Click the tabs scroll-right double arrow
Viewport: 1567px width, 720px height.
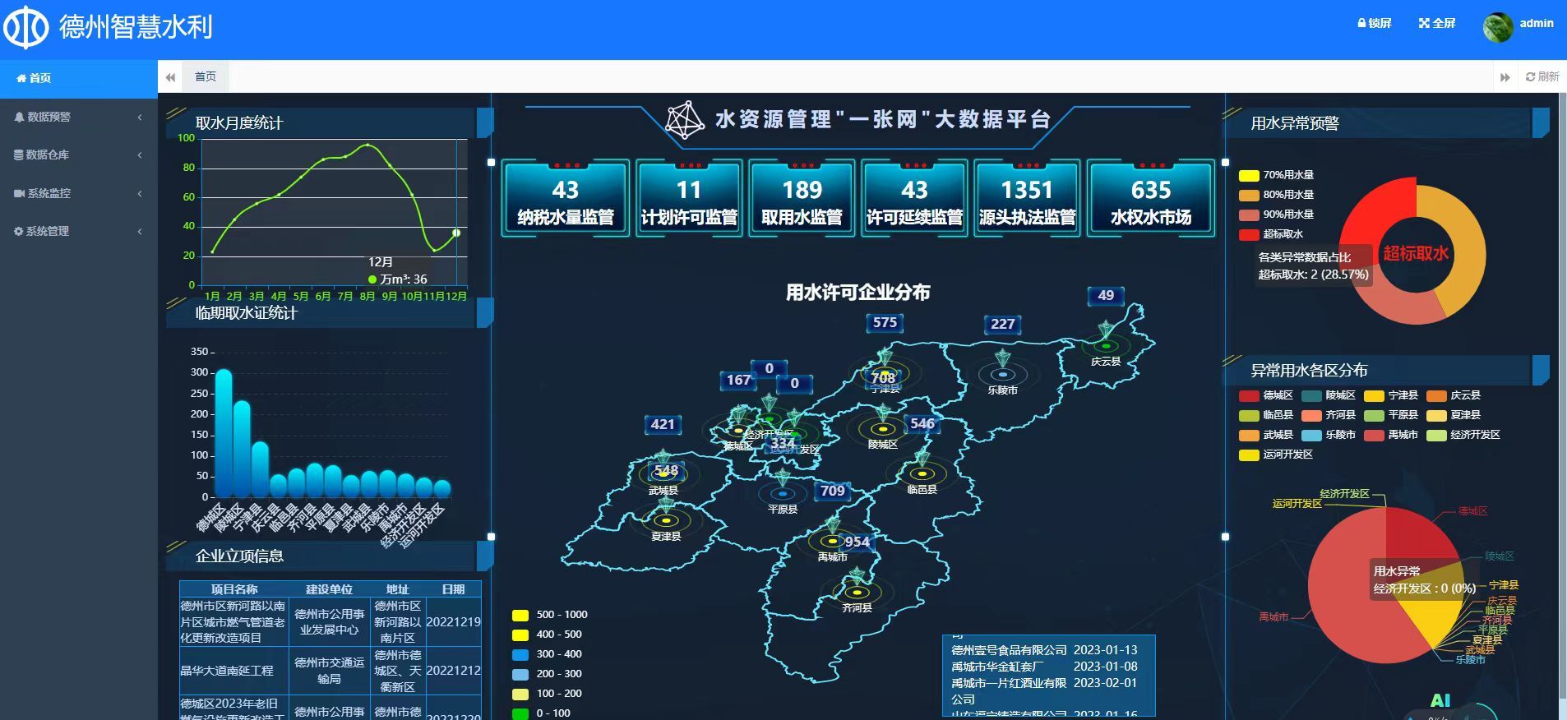coord(1505,77)
